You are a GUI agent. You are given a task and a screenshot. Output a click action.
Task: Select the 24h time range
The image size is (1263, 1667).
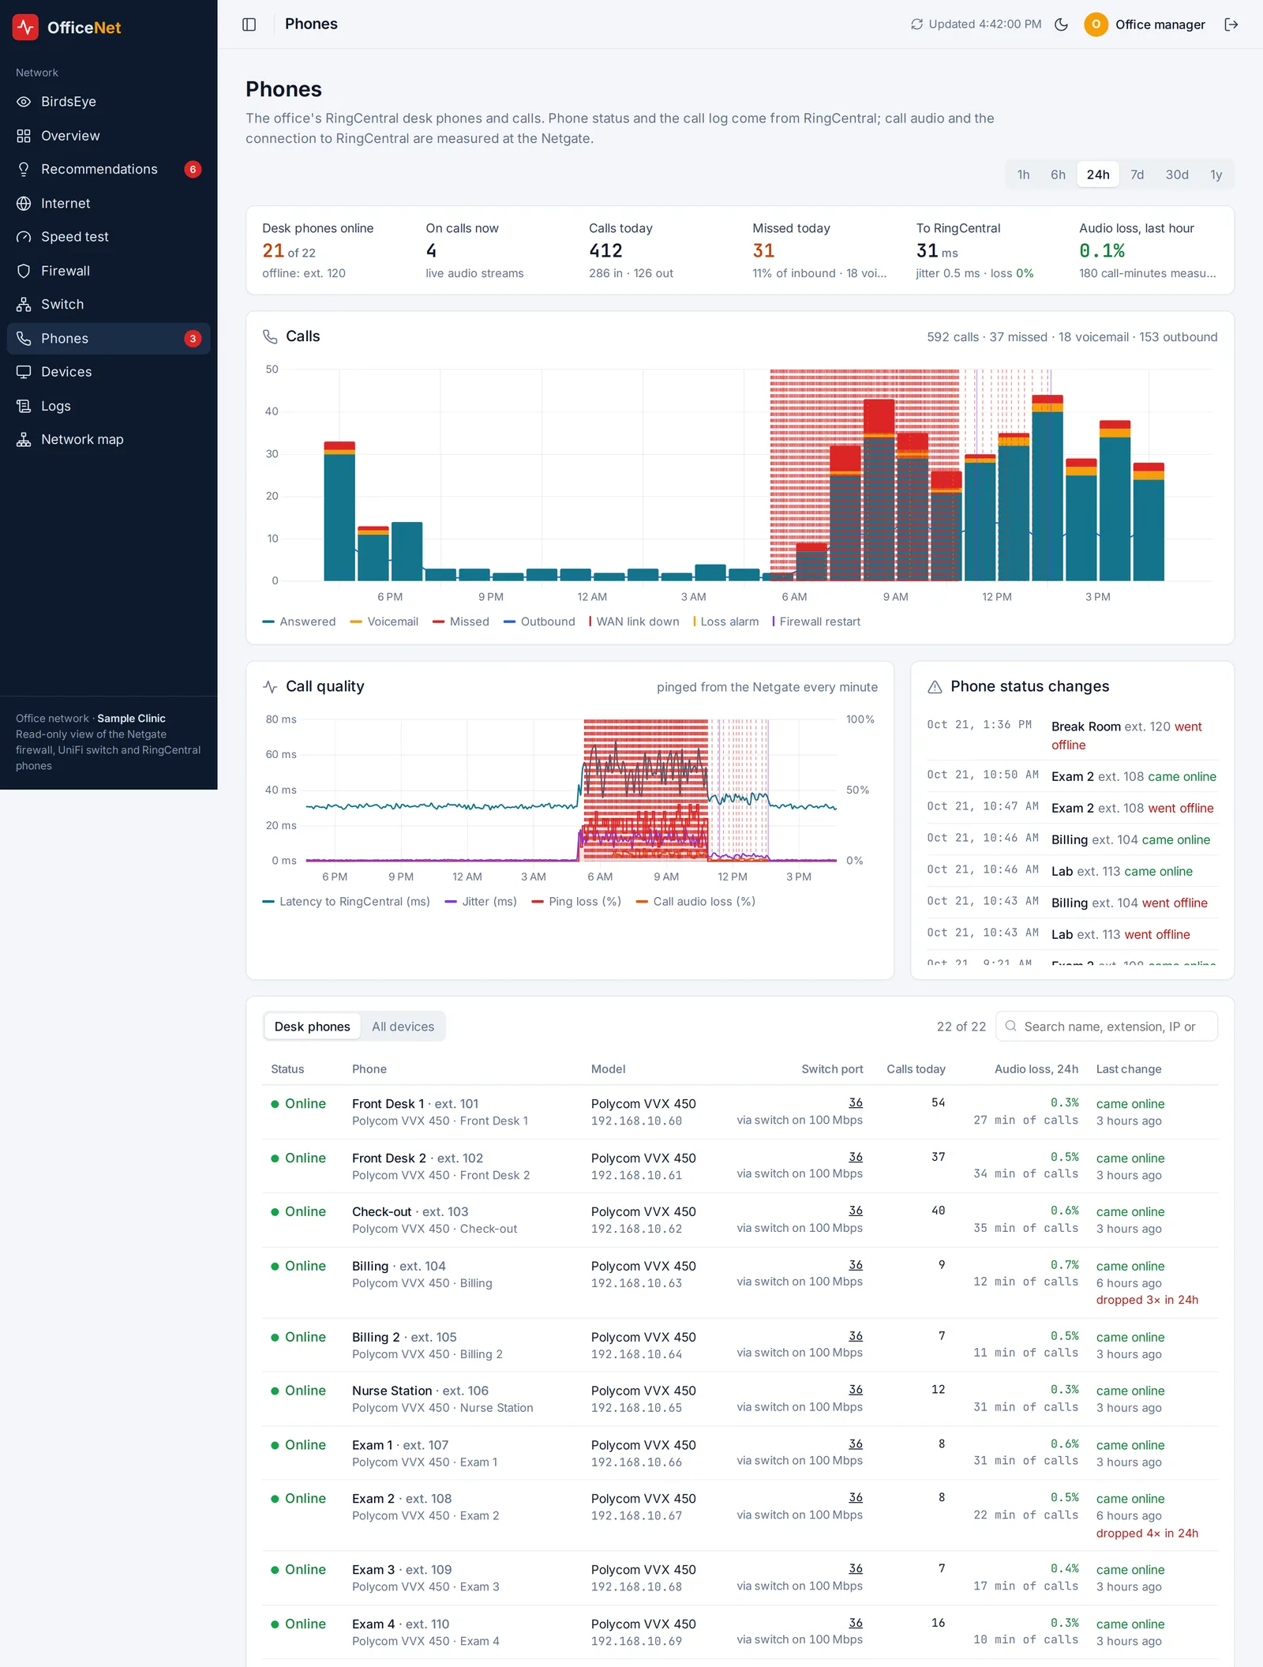click(1098, 175)
